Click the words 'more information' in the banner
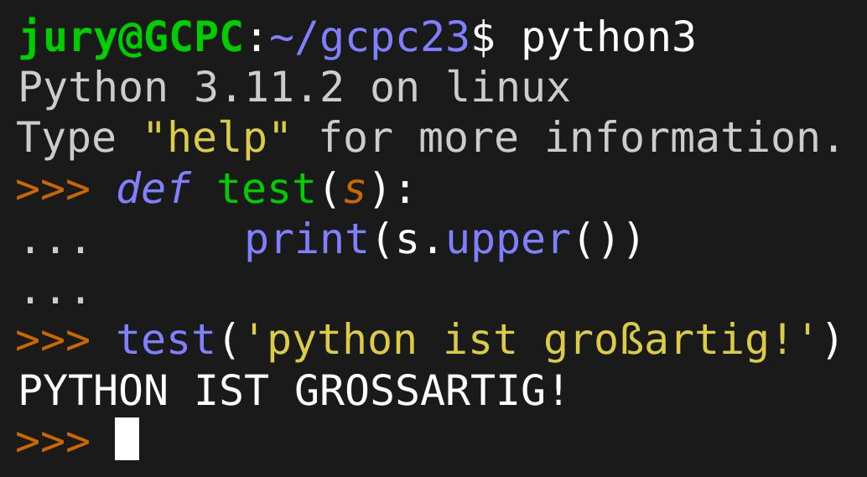 [x=631, y=138]
